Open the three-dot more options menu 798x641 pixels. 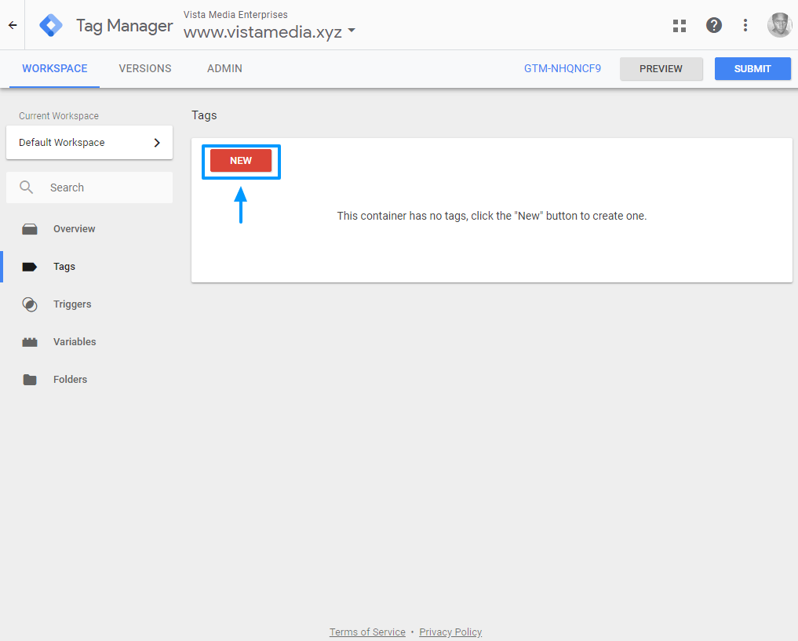tap(745, 25)
